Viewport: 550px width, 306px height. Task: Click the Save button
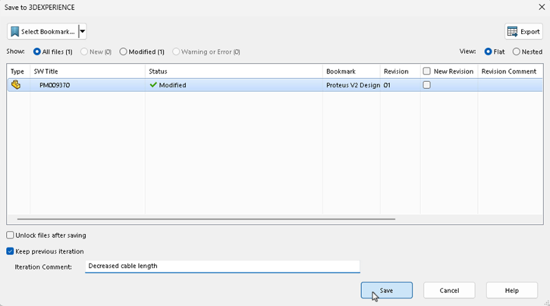(386, 290)
